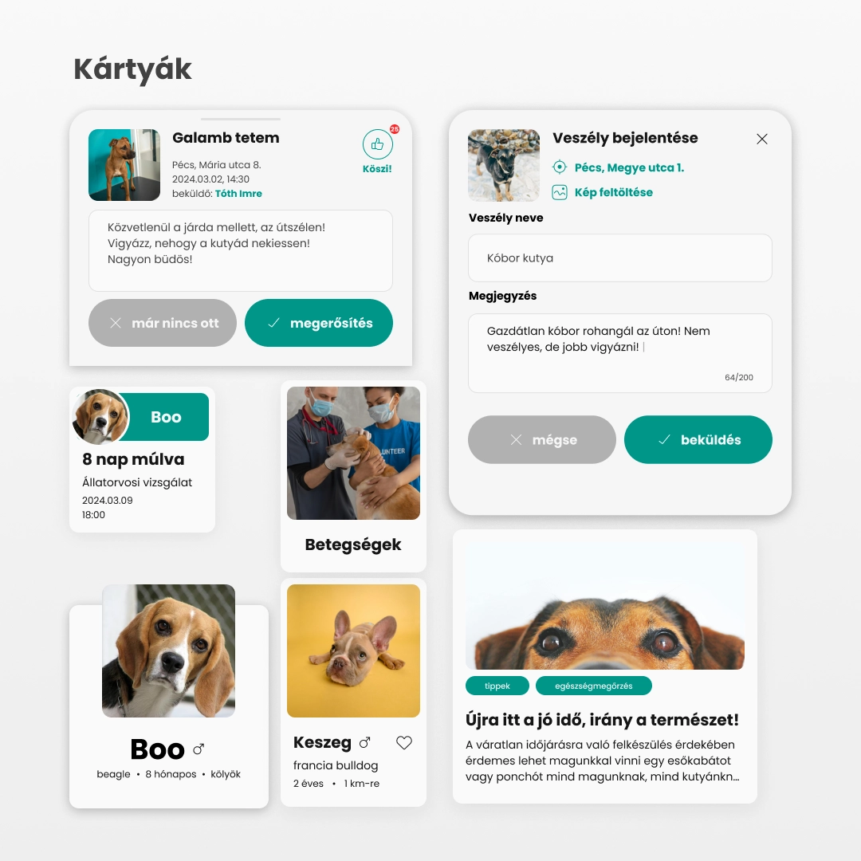Tap the heart icon on Keszeg card
Screen dimensions: 861x861
(x=403, y=742)
